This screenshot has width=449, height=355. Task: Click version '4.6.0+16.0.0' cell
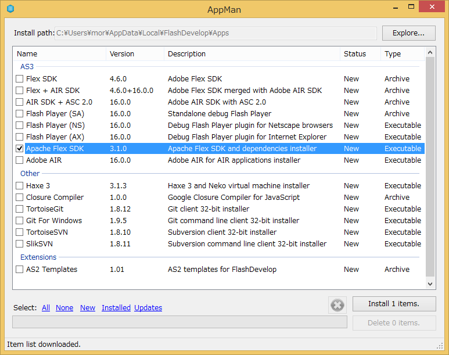tap(131, 91)
